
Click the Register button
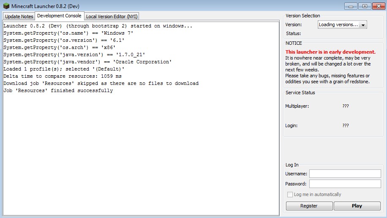coord(309,206)
